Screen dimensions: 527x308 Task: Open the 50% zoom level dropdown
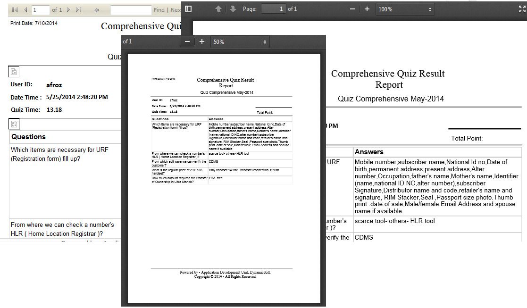point(240,42)
